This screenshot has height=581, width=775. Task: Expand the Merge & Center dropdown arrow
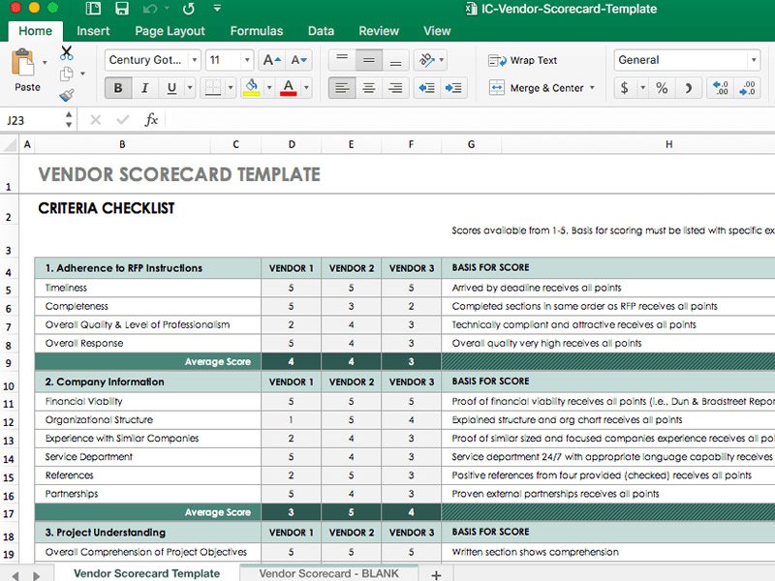point(592,88)
